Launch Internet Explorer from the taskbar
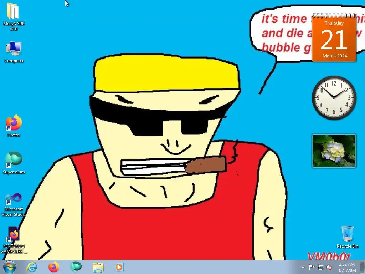 click(32, 267)
